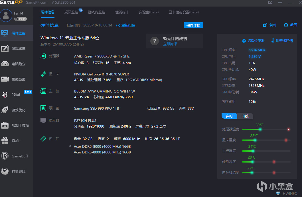
Task: Switch to 桌面监控 tab
Action: pos(71,12)
